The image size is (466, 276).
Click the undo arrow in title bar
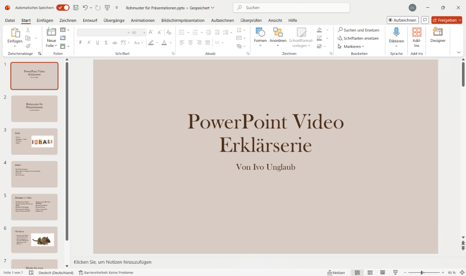click(85, 8)
